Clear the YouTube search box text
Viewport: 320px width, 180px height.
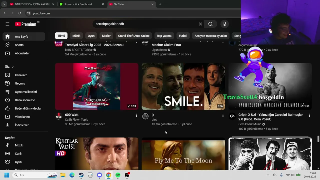tap(200, 24)
